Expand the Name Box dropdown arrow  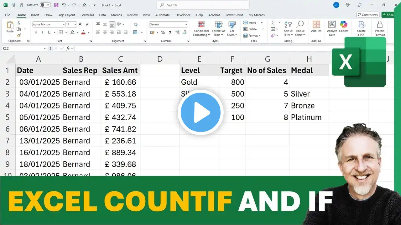(45, 48)
